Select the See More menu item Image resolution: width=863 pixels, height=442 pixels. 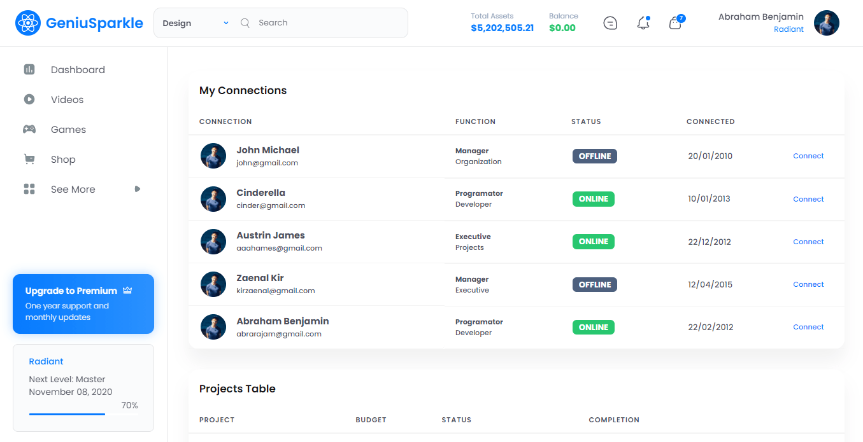pyautogui.click(x=73, y=190)
